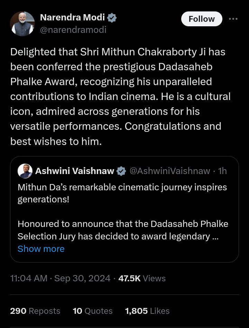Open the @narendramodi handle link

[73, 30]
